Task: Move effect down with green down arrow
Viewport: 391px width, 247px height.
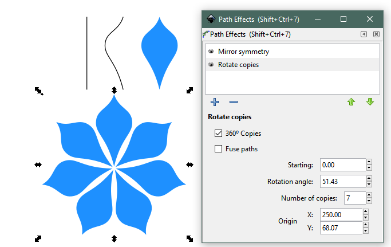Action: 370,102
